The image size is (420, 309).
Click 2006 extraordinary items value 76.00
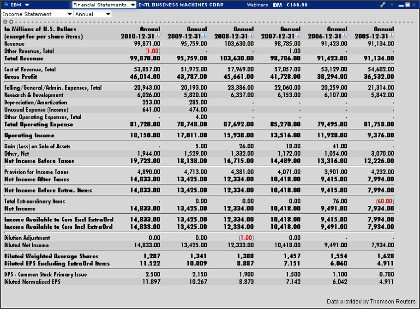340,201
